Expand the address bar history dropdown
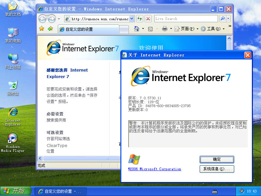Image resolution: width=261 pixels, height=196 pixels. pos(131,19)
